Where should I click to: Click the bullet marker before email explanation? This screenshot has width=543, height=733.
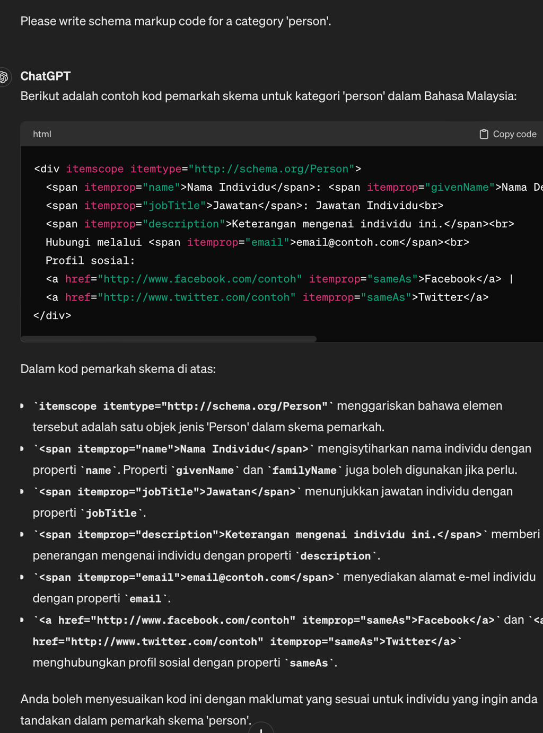point(22,577)
